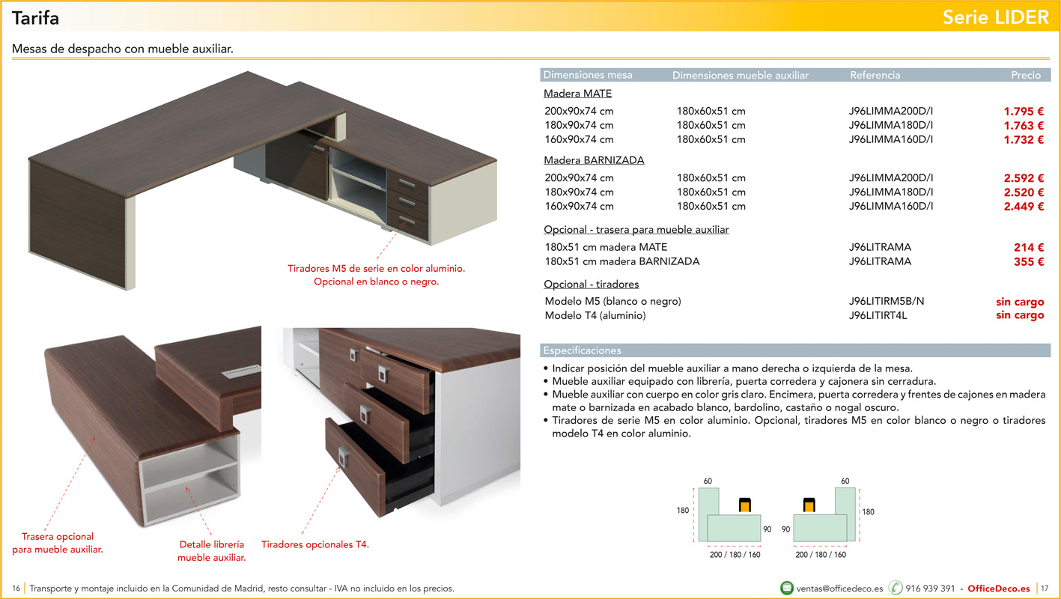The width and height of the screenshot is (1061, 599).
Task: Select reference code J96LIMMA200D/I
Action: coord(891,110)
